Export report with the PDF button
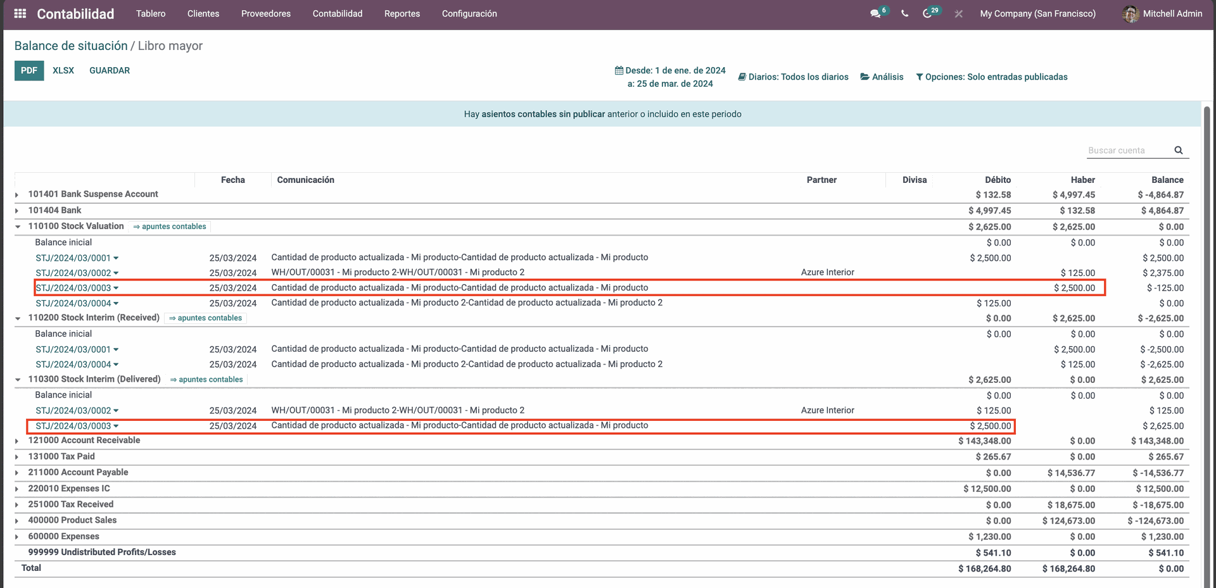The width and height of the screenshot is (1216, 588). (x=29, y=70)
